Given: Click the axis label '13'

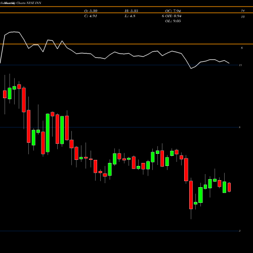Looking at the screenshot, I should coord(243,17).
